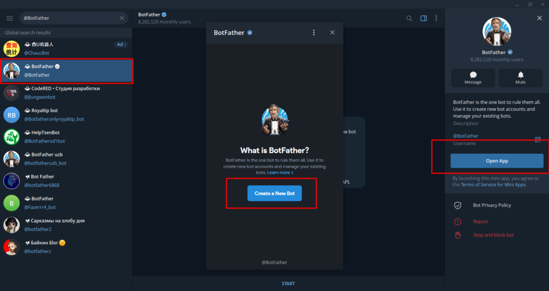The width and height of the screenshot is (549, 291).
Task: Click the Global search results label
Action: tap(28, 33)
